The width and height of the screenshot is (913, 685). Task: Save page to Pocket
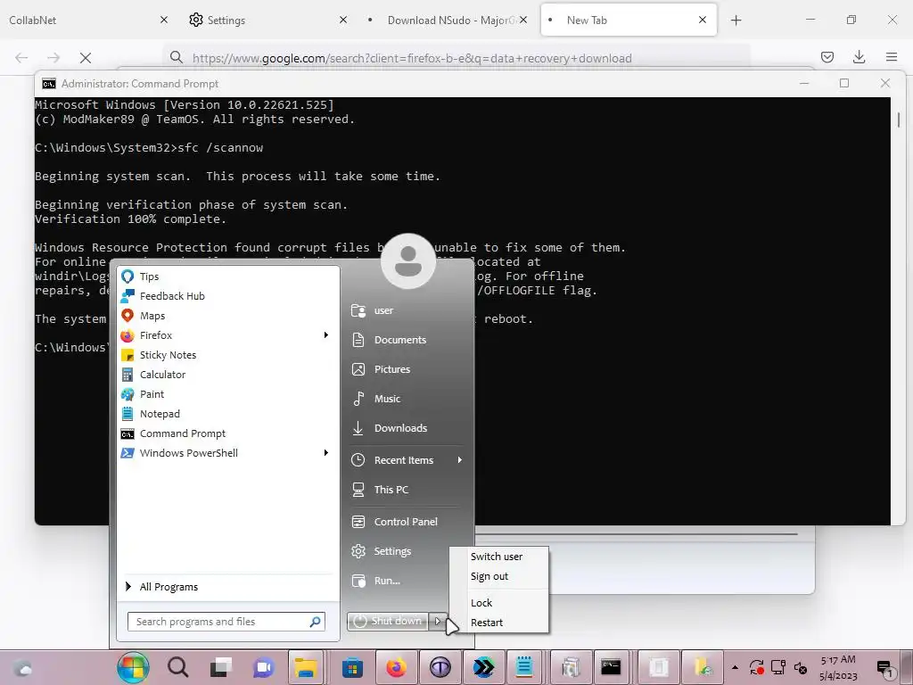click(827, 57)
